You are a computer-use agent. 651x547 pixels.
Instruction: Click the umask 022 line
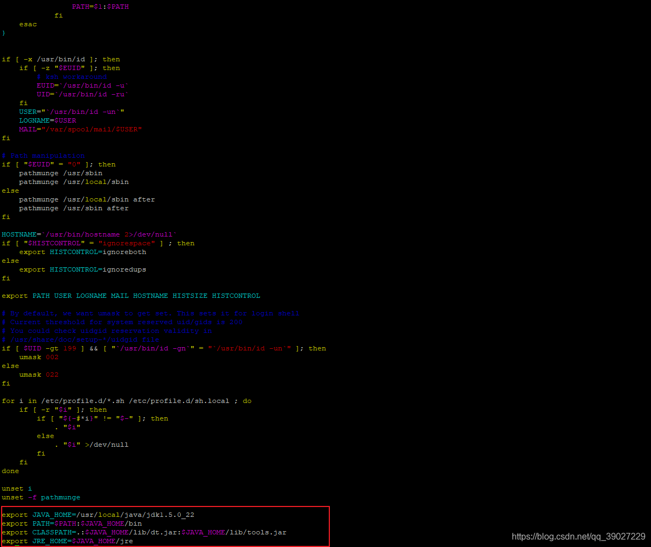38,375
